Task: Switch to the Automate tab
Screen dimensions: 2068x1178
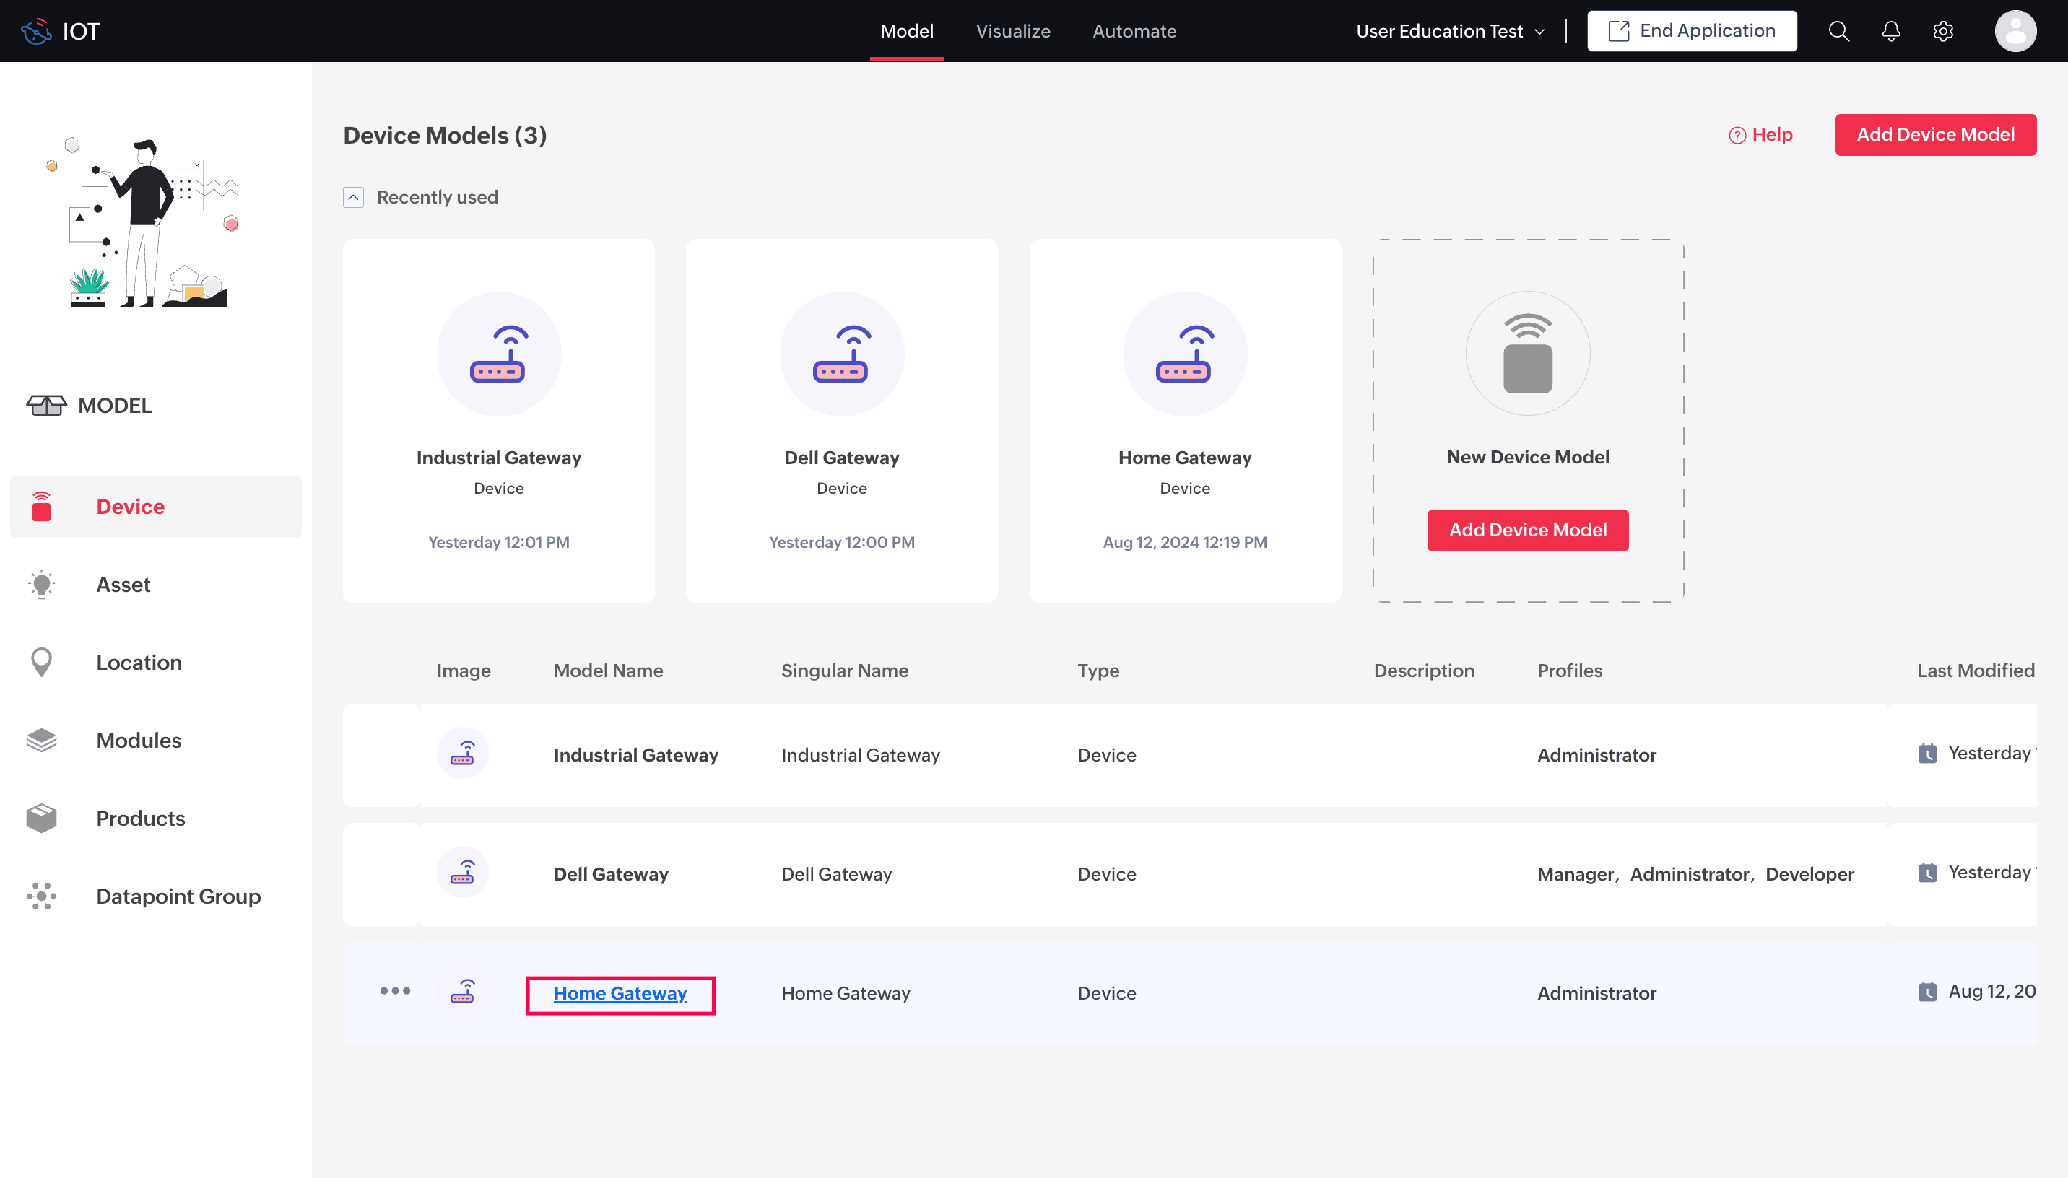Action: point(1134,31)
